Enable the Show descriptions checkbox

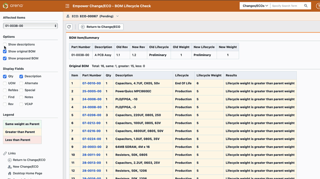(5, 44)
